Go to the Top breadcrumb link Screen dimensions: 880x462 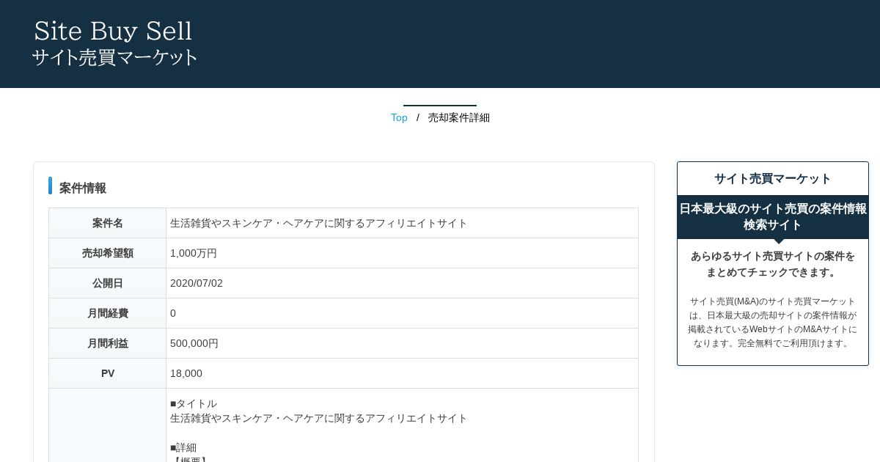pos(399,118)
